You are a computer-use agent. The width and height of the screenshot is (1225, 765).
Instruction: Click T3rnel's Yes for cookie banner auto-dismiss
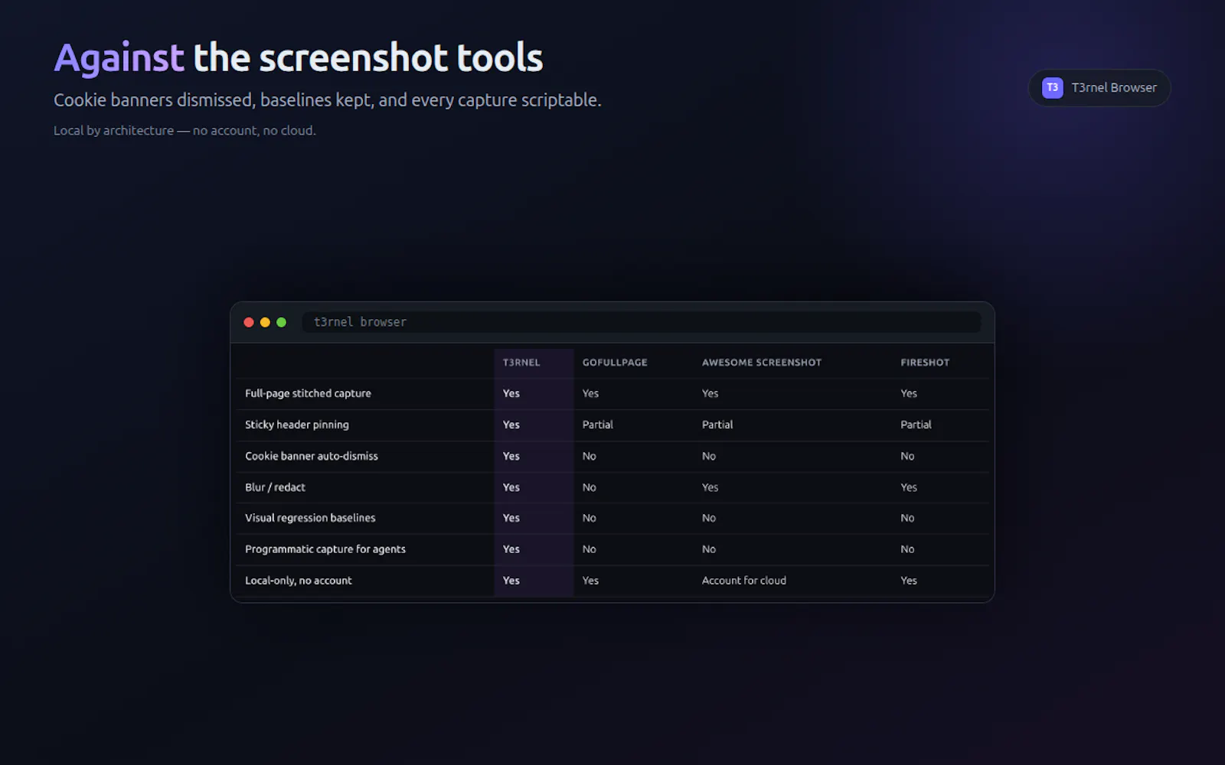point(511,456)
